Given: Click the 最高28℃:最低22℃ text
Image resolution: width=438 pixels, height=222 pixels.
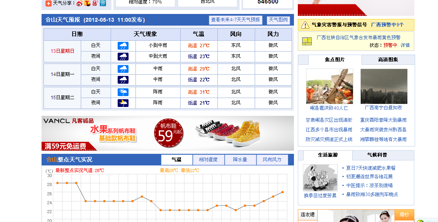Looking at the screenshot, I should click(x=179, y=170).
